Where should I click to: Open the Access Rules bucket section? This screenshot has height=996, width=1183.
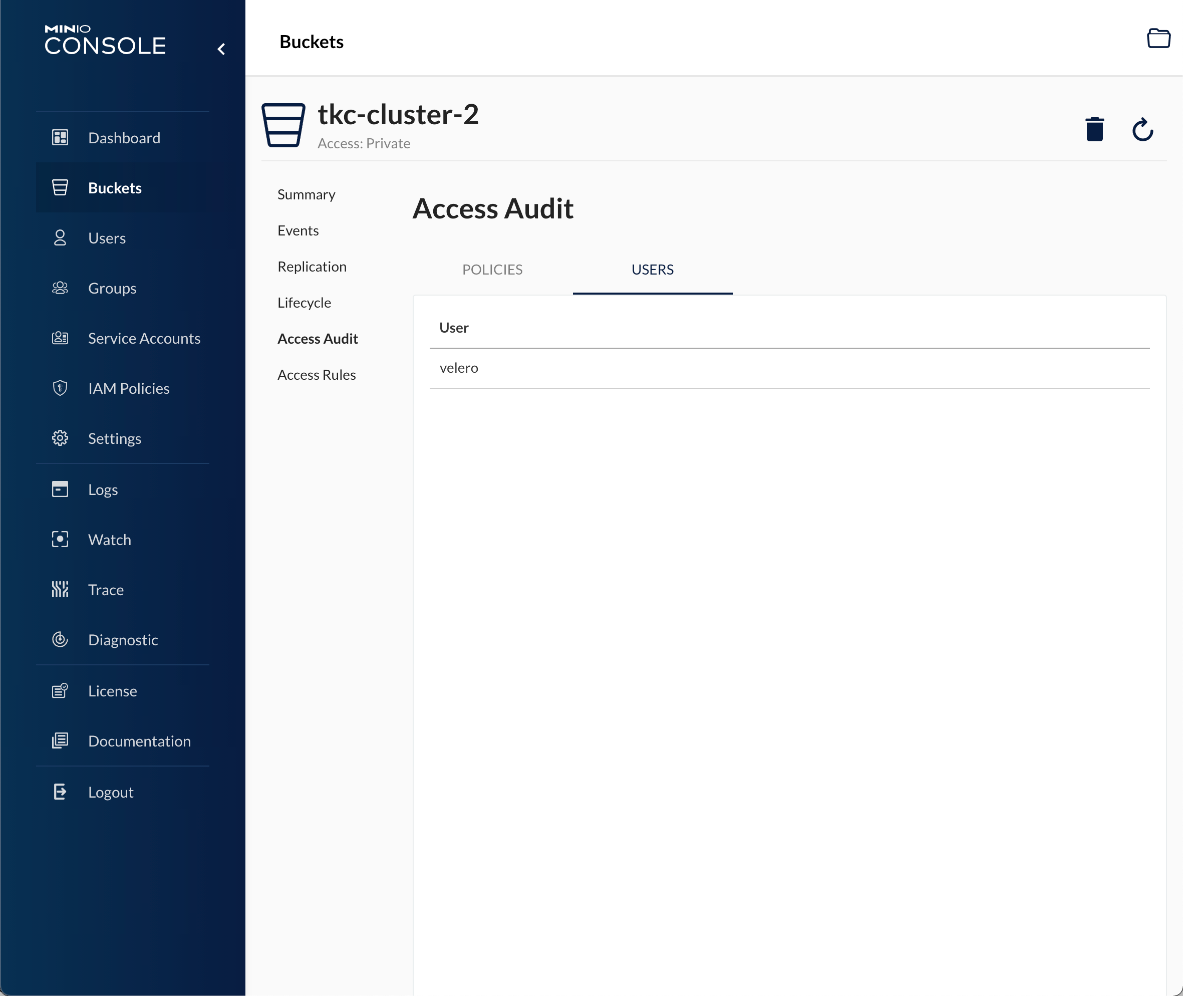[317, 375]
